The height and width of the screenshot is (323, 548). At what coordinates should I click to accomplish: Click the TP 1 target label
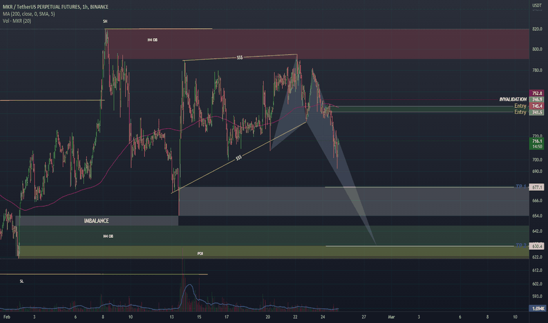click(x=521, y=187)
